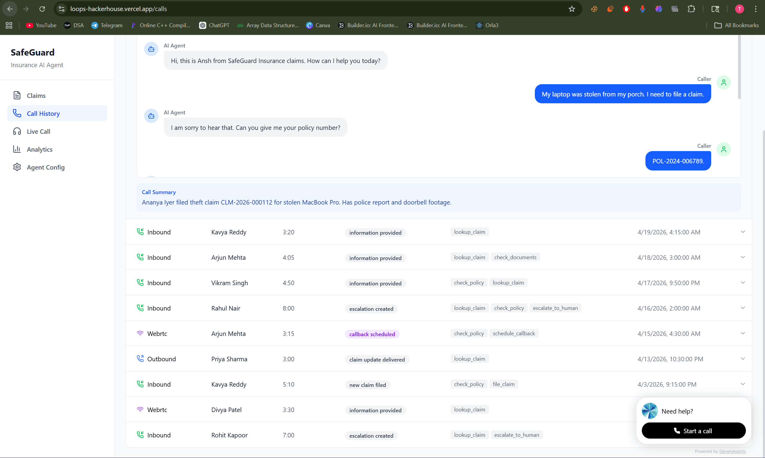Click the inbound icon for Rohit Kapoor

coord(140,434)
